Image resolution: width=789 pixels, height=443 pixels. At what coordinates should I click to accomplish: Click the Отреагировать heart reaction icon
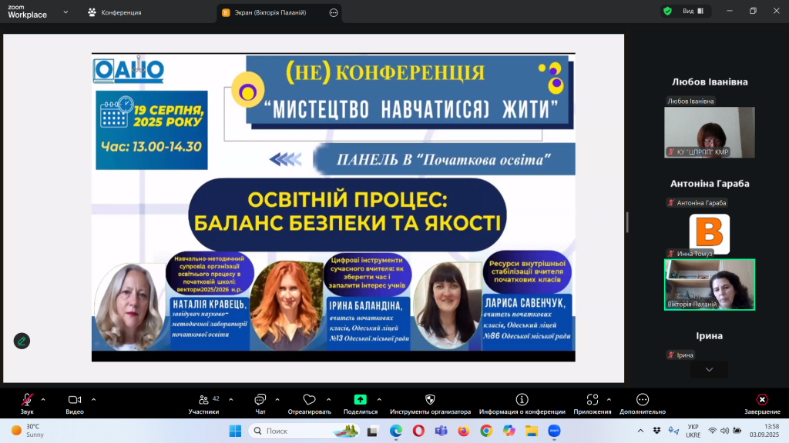[x=309, y=400]
